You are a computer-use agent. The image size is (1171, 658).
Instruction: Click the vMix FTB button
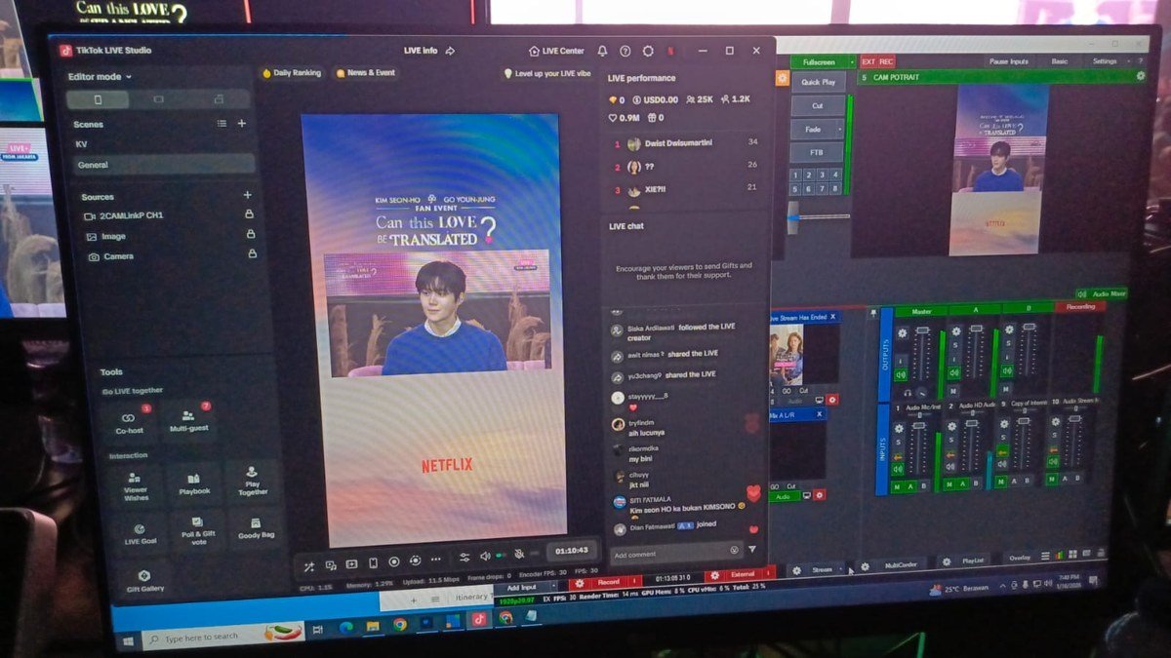coord(817,152)
